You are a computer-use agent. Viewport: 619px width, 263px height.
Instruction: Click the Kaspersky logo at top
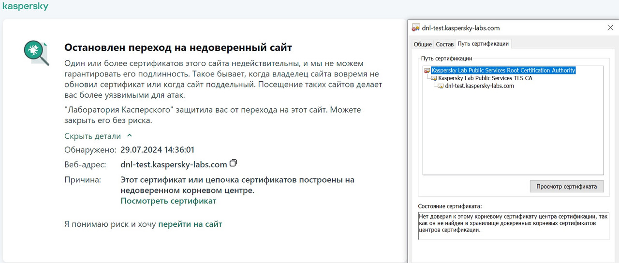click(26, 7)
